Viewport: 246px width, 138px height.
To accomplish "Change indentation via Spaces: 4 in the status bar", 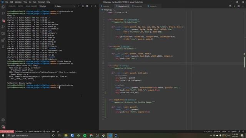I will (x=217, y=131).
